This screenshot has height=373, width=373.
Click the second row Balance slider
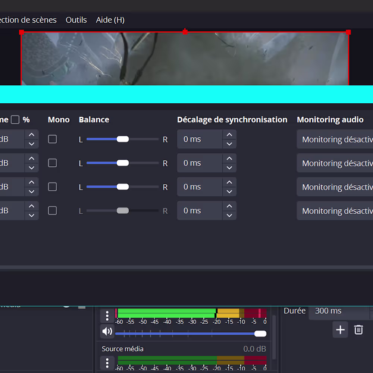tap(122, 163)
